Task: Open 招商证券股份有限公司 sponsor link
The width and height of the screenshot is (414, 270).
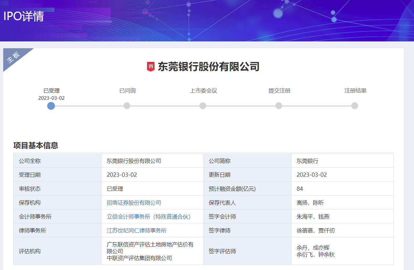Action: 134,203
